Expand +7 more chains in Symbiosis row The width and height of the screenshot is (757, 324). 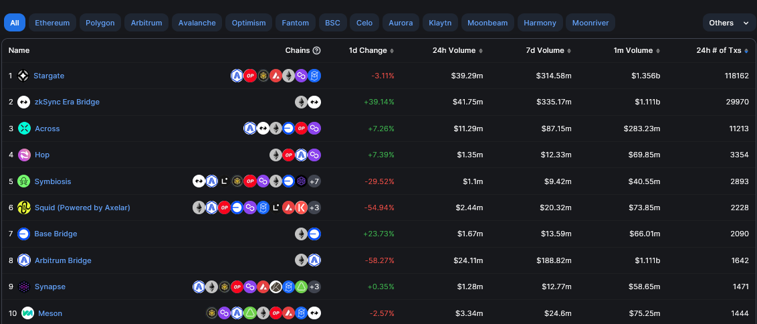314,181
